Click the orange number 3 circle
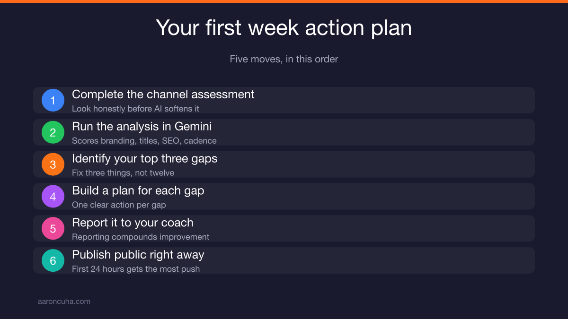The height and width of the screenshot is (319, 568). point(53,164)
